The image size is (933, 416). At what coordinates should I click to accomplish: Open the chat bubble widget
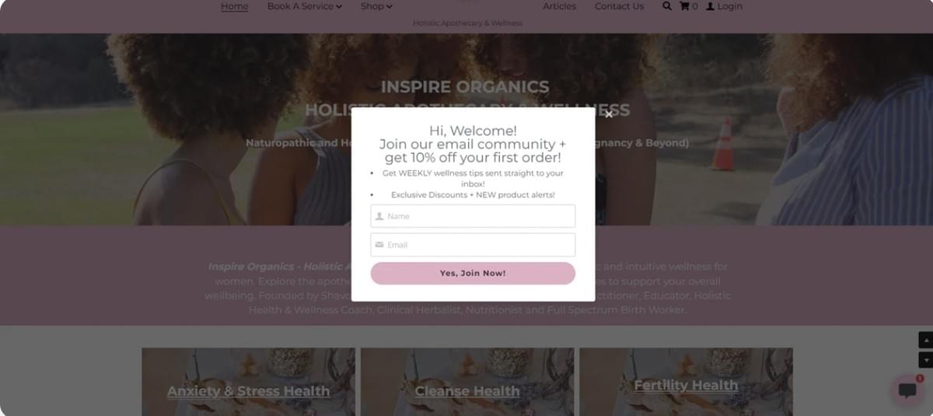click(x=907, y=390)
